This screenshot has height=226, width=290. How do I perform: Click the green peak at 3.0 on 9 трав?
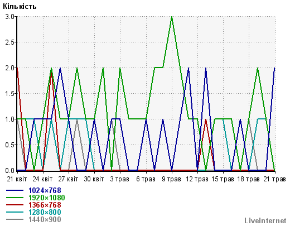pos(172,17)
